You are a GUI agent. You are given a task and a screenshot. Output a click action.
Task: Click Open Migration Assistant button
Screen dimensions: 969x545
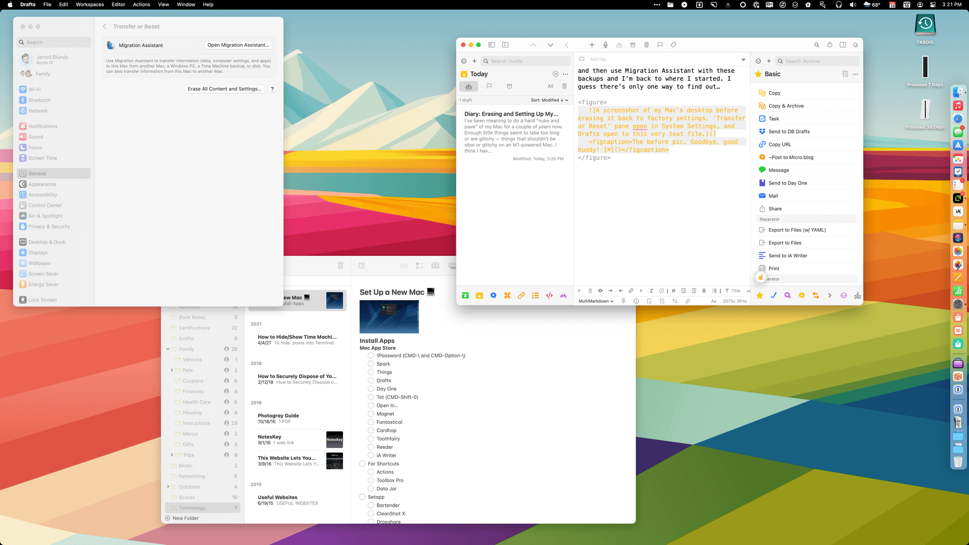[x=238, y=45]
